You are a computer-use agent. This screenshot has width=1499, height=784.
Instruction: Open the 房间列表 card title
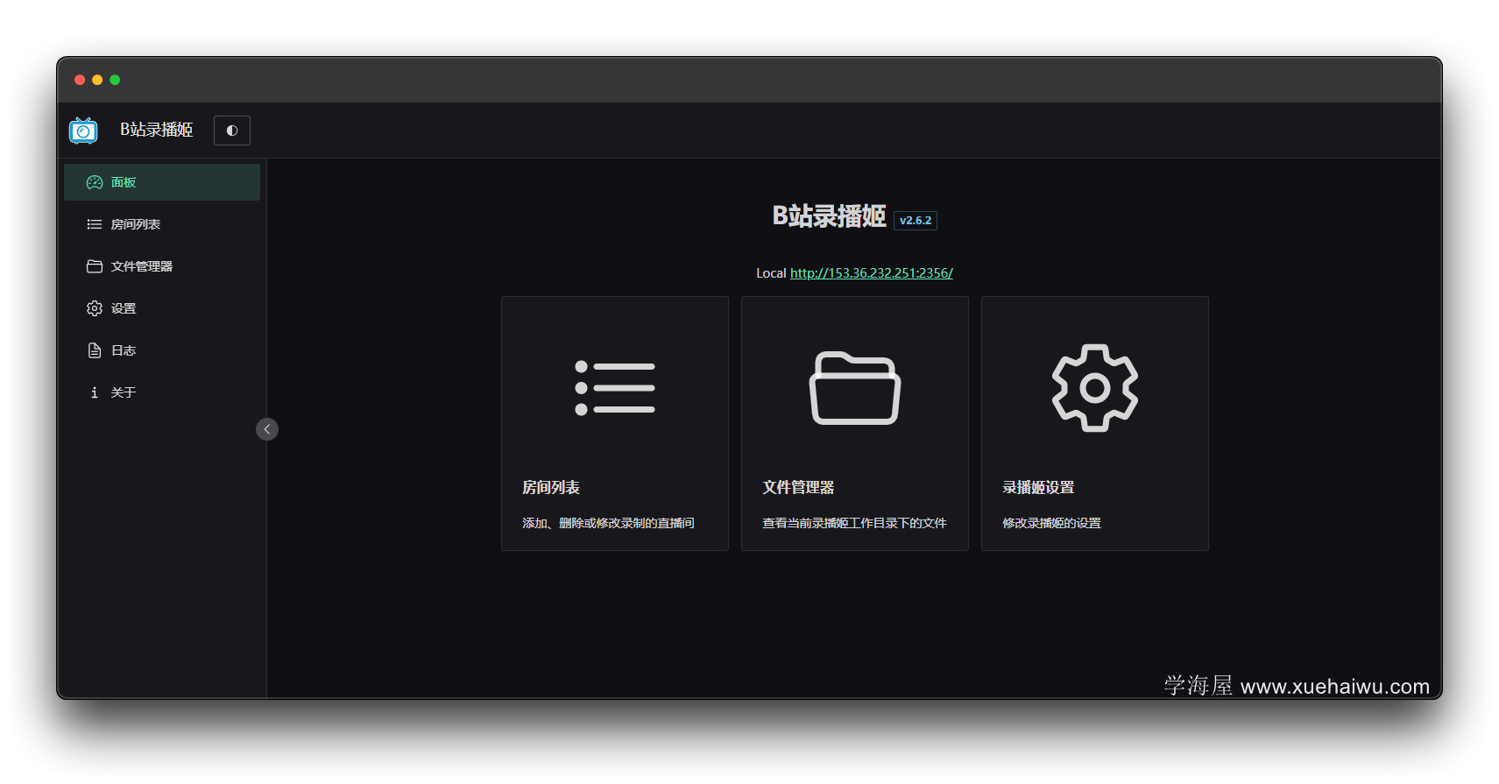[x=551, y=487]
